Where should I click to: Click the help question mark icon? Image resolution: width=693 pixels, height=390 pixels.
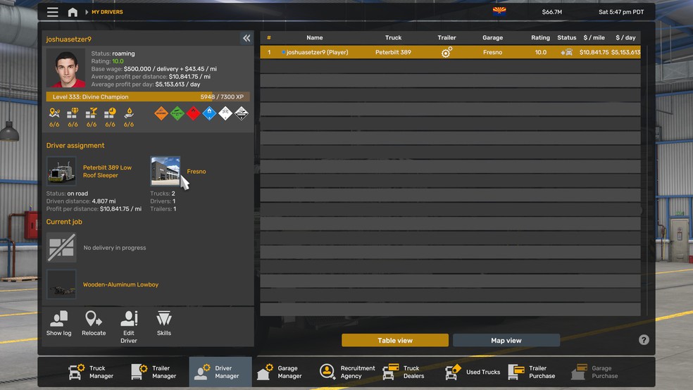click(x=644, y=339)
